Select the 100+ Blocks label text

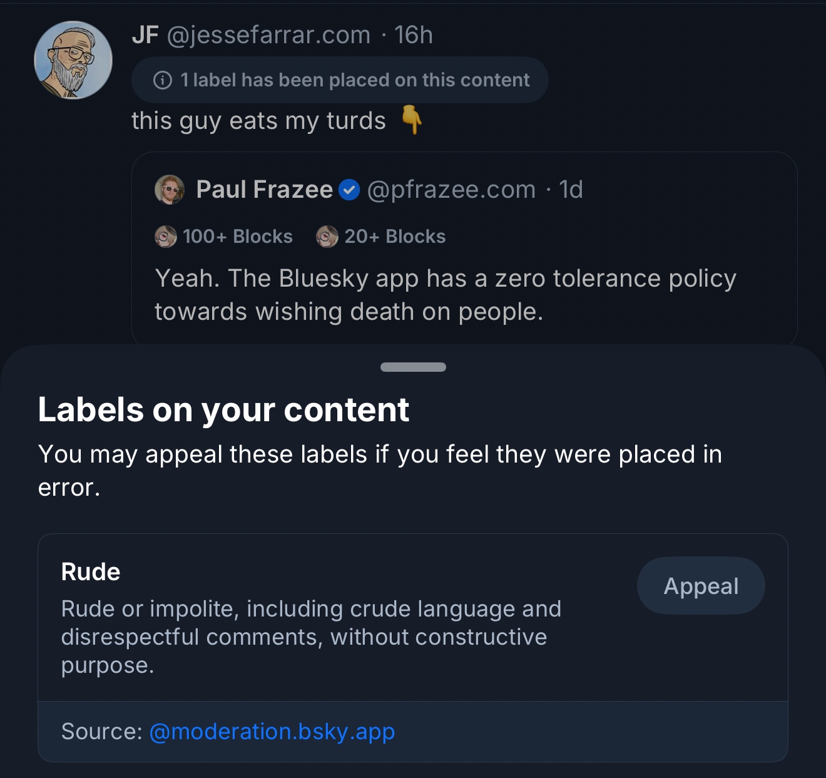pos(238,237)
